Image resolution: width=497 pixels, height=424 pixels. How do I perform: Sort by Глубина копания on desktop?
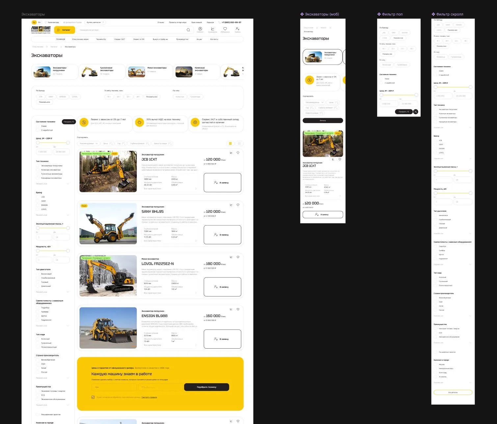[139, 144]
